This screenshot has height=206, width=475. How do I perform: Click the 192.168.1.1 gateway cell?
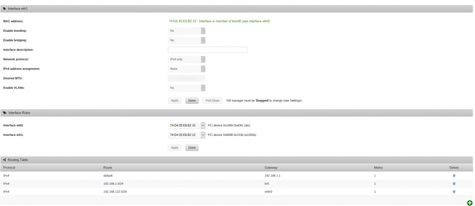click(x=272, y=176)
